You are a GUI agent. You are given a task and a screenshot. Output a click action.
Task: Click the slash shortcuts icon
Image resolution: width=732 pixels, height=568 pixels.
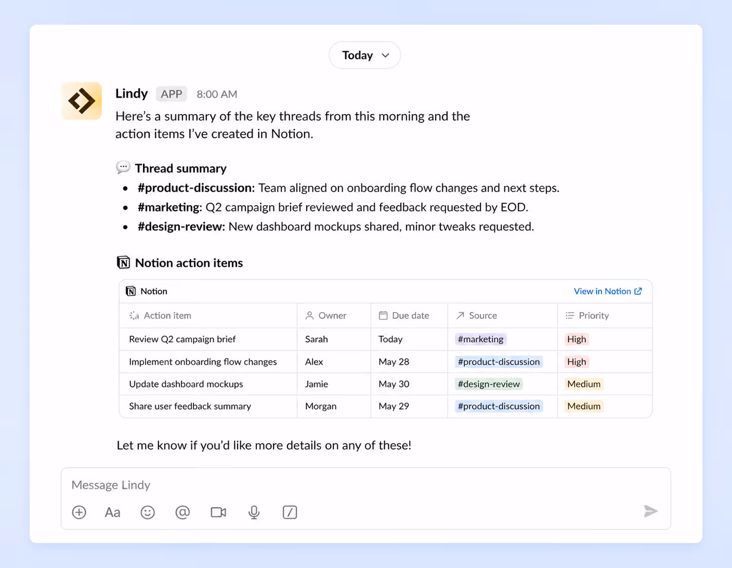pos(290,512)
